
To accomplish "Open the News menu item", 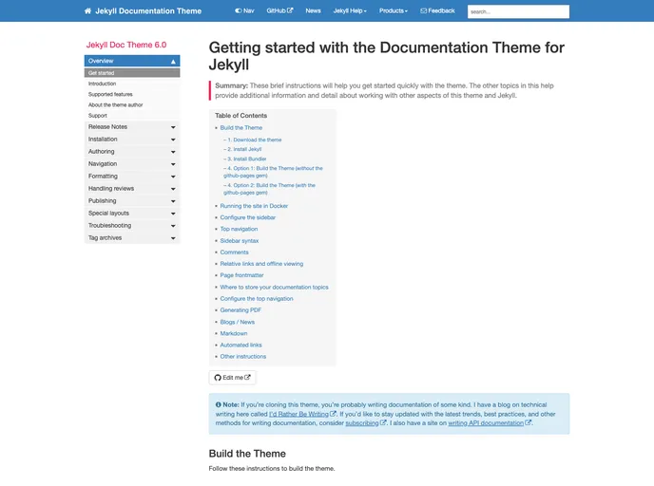I will [x=313, y=10].
